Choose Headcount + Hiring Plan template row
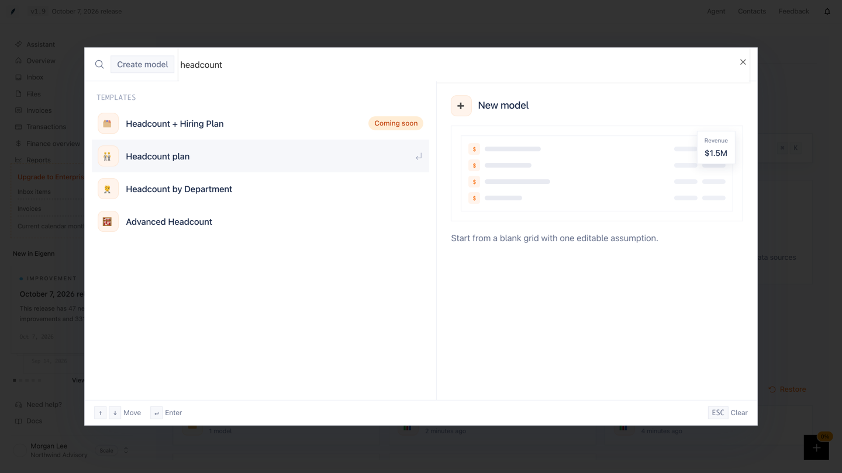 (260, 124)
